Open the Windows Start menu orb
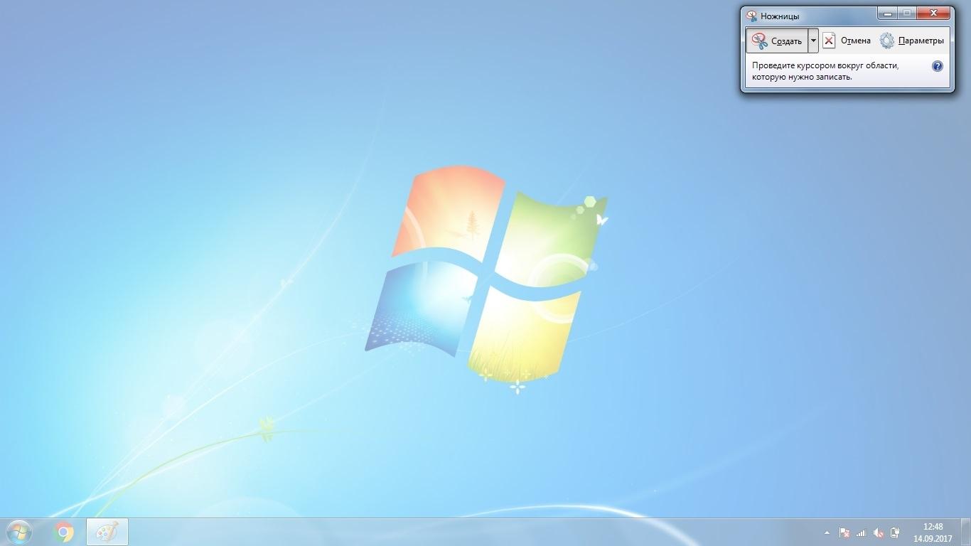971x546 pixels. [19, 532]
